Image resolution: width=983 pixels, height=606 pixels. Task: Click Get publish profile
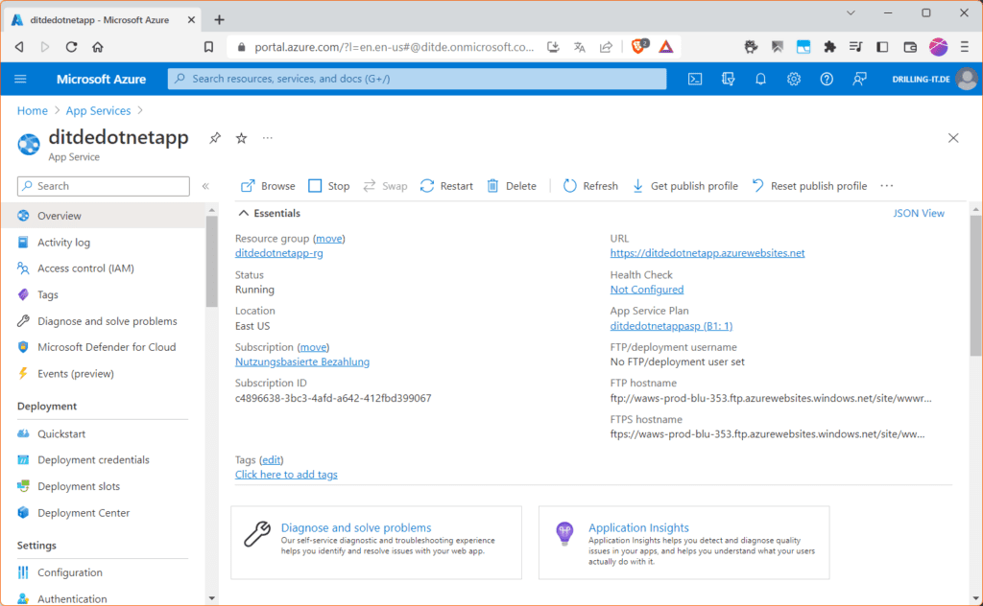(x=685, y=186)
